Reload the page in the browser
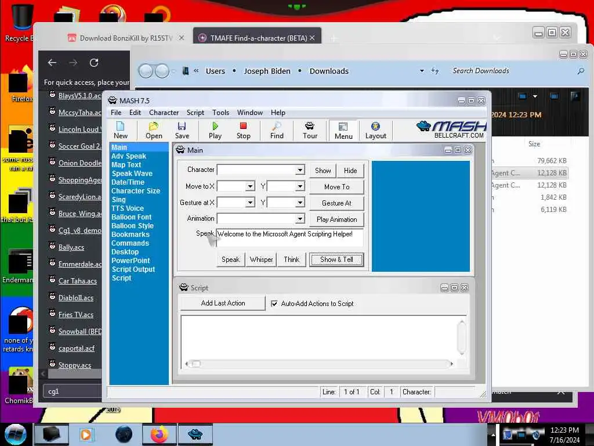The image size is (594, 446). [94, 63]
